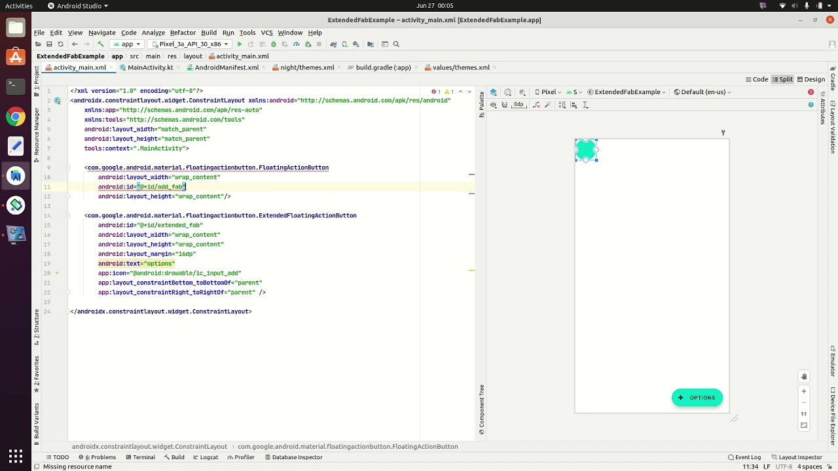Open Ubuntu Files app in dock
This screenshot has height=471, width=838.
[x=16, y=28]
